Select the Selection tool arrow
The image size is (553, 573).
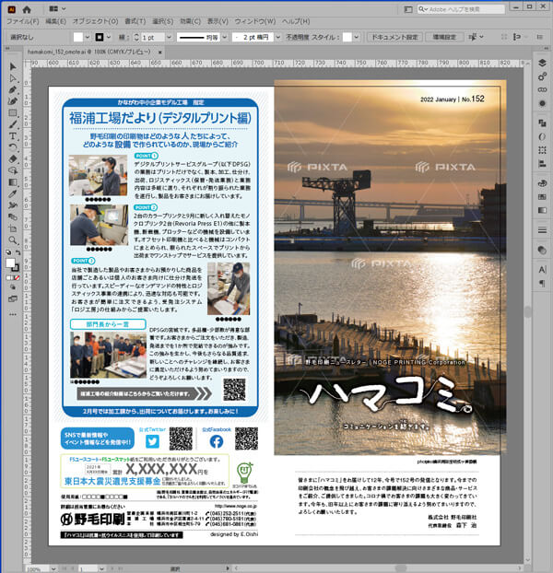coord(13,66)
